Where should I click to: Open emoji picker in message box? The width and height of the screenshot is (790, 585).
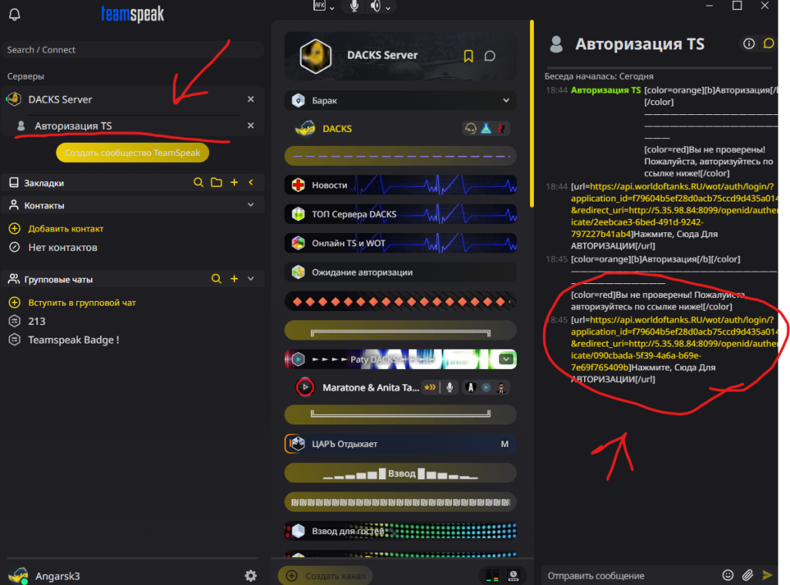728,575
